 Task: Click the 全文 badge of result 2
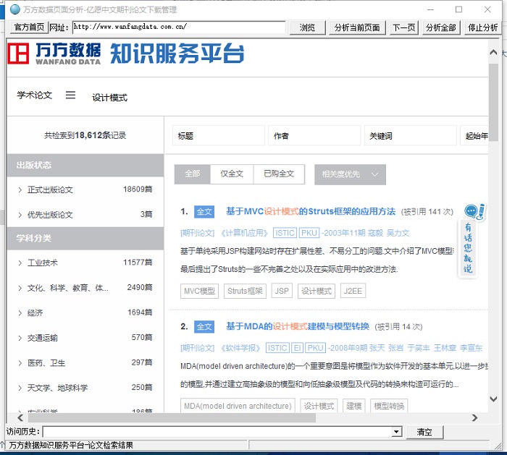[x=204, y=327]
